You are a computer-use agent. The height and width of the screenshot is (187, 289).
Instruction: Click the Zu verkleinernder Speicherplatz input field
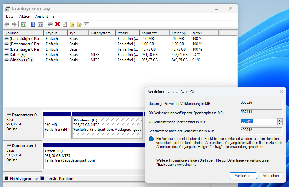coord(259,122)
